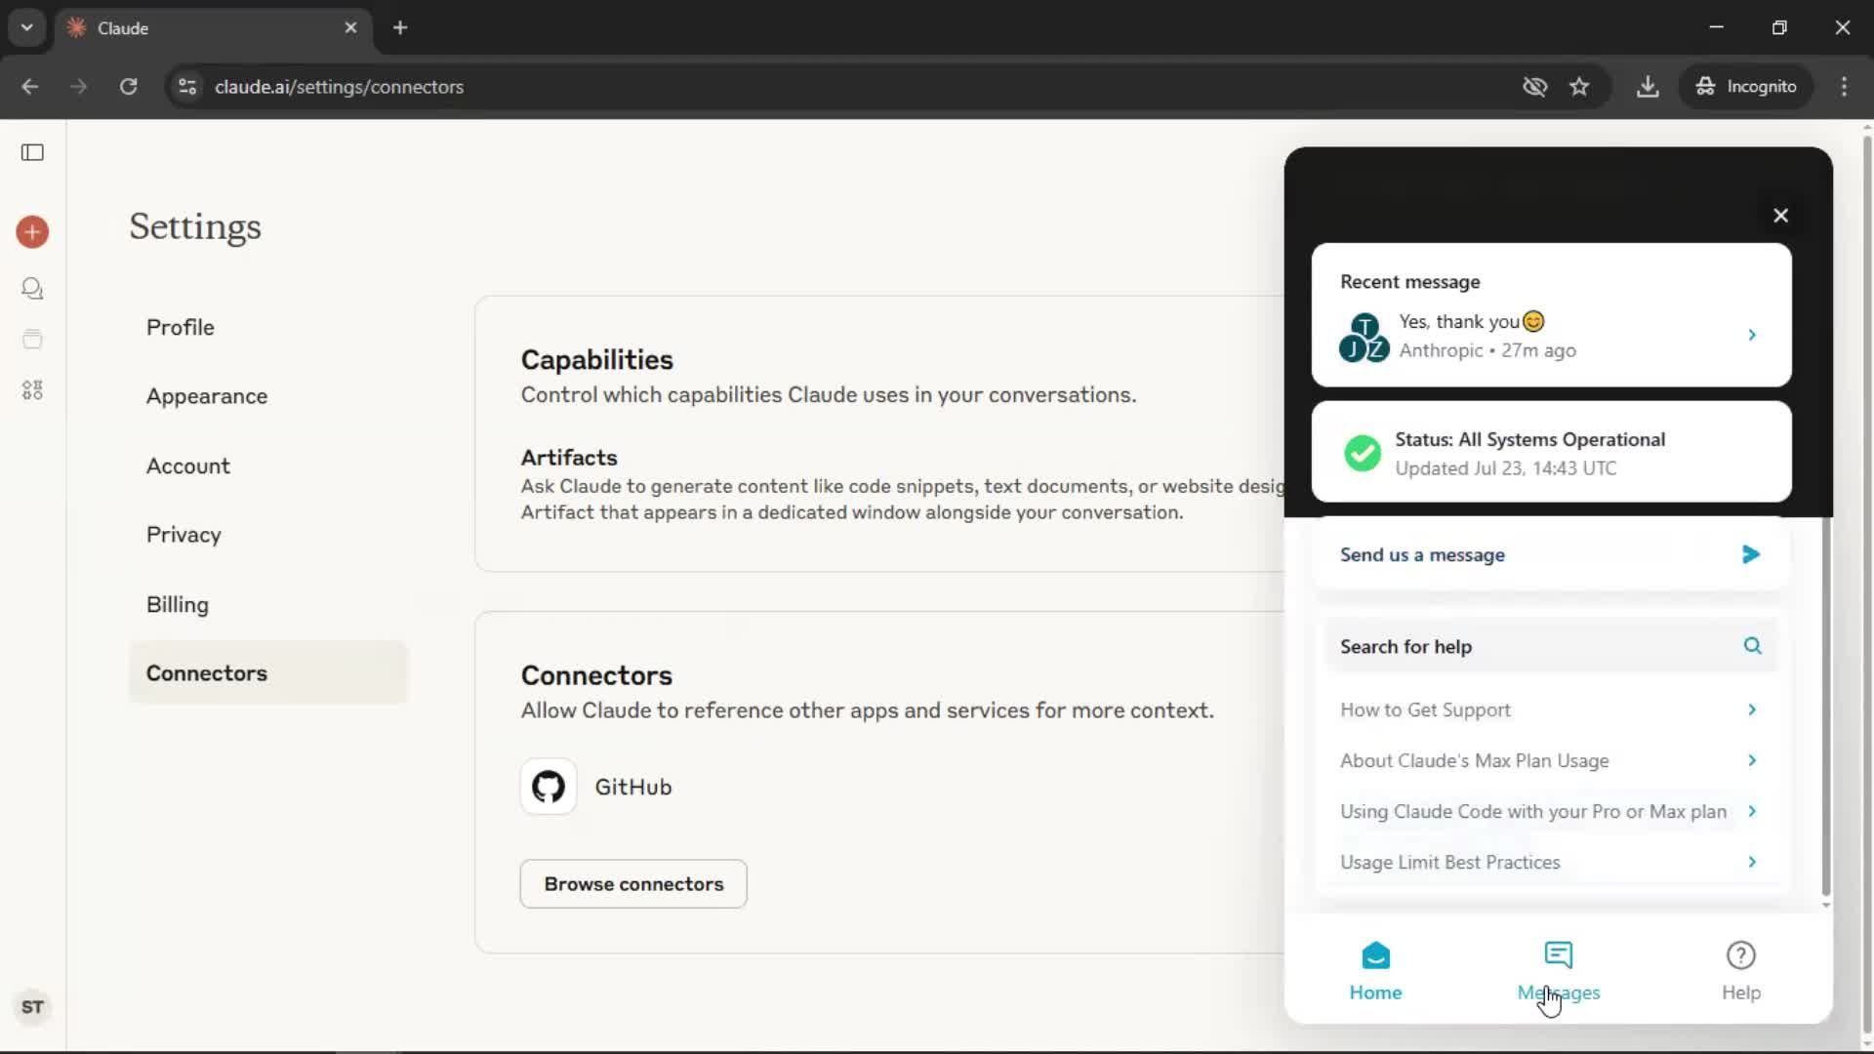Click chevron beside How to Get Support
This screenshot has height=1054, width=1874.
(x=1752, y=709)
